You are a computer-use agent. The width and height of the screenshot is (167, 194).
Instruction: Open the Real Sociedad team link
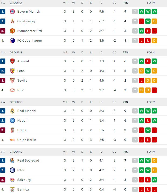[x=28, y=160]
